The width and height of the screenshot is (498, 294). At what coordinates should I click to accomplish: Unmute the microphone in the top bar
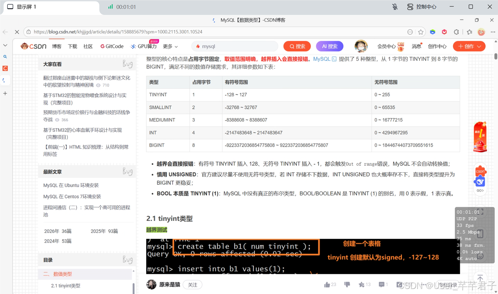395,7
